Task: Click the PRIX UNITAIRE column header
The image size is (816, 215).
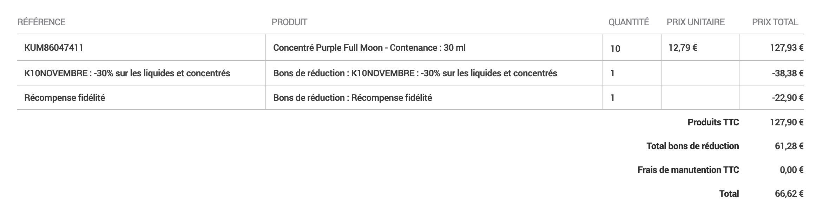Action: click(696, 22)
